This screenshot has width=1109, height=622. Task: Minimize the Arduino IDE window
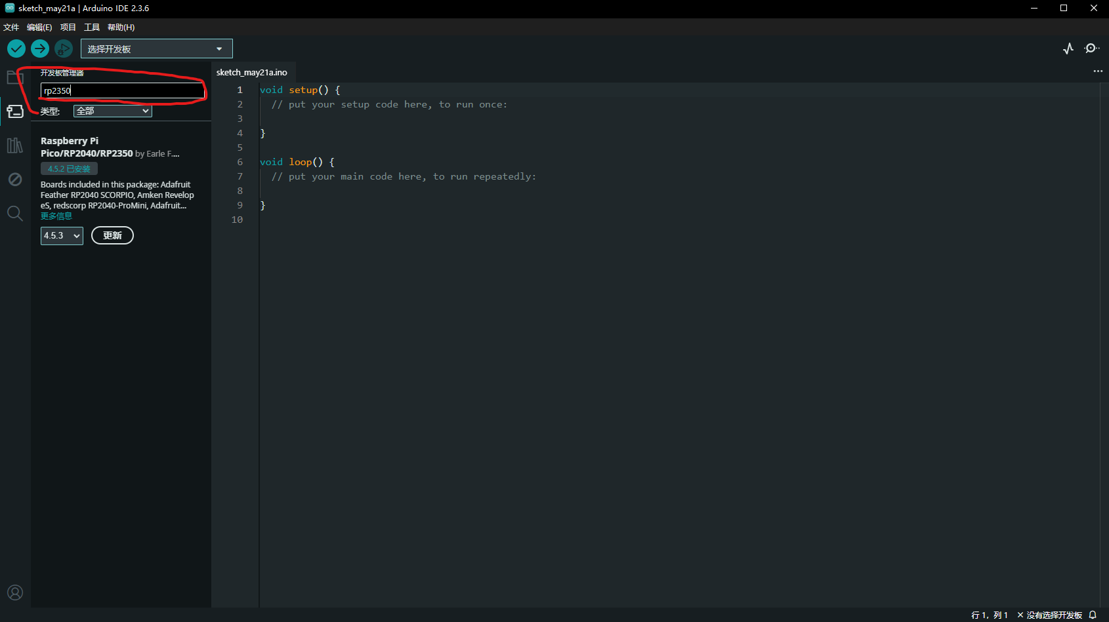click(1034, 8)
